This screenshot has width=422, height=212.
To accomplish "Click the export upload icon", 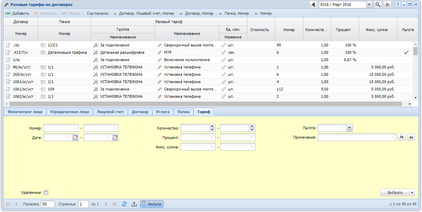I will click(x=134, y=204).
